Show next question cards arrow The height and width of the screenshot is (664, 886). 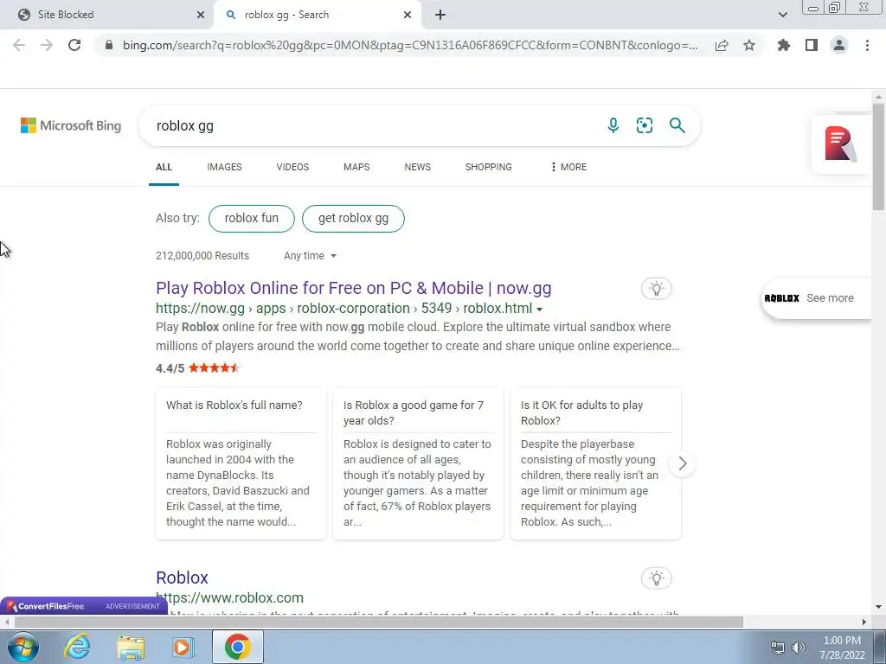point(683,463)
